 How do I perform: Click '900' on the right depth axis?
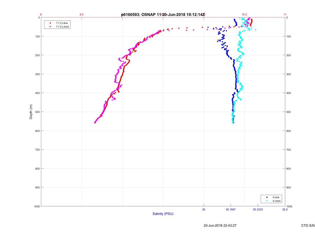click(289, 187)
